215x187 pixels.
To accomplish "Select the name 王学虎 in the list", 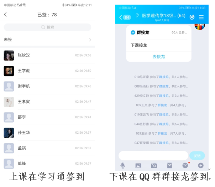I will pyautogui.click(x=24, y=71).
